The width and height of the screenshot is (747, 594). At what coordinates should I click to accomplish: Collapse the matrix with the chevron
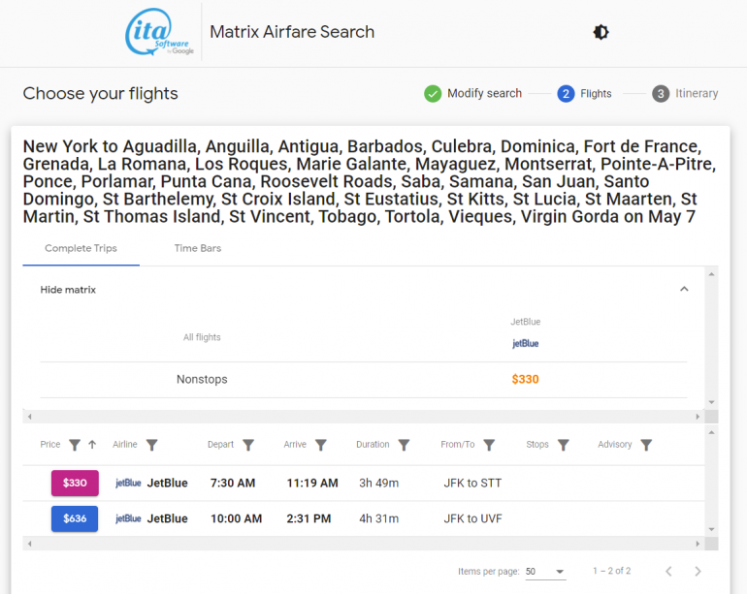click(684, 289)
